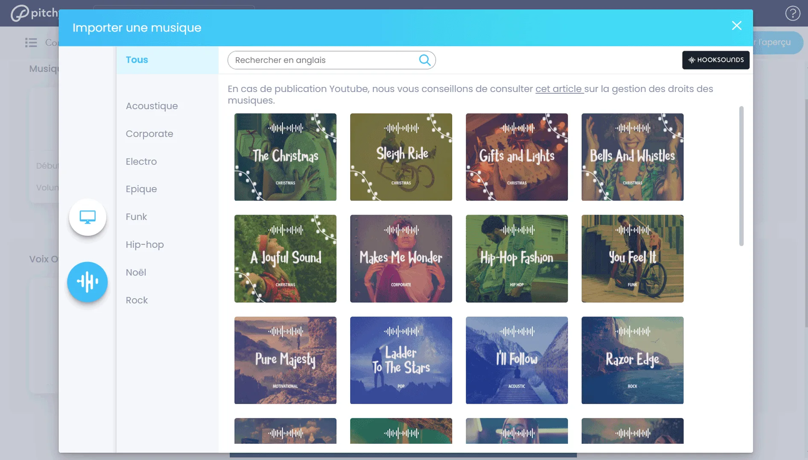Click the HookSounds badge

click(x=715, y=60)
